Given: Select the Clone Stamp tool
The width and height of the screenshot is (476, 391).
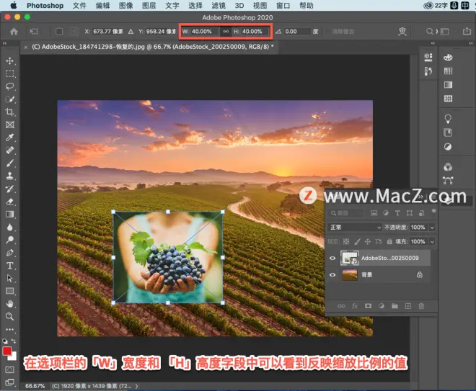Looking at the screenshot, I should (9, 176).
